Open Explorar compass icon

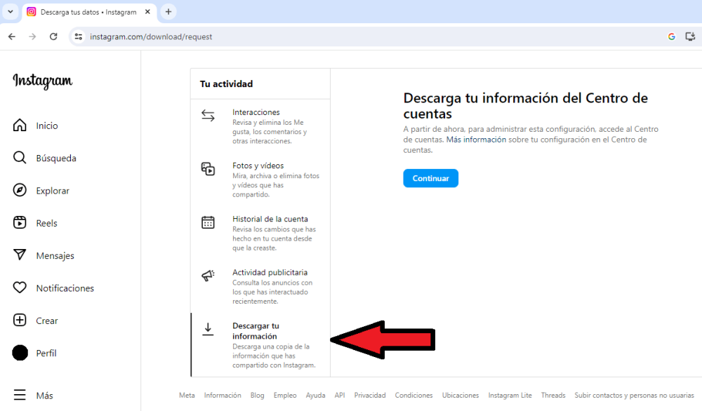tap(20, 190)
